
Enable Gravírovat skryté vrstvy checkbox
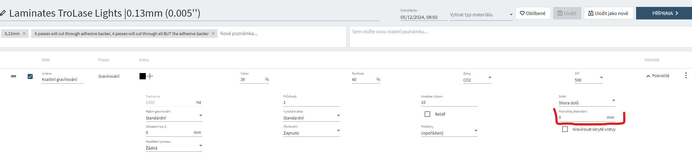point(565,129)
